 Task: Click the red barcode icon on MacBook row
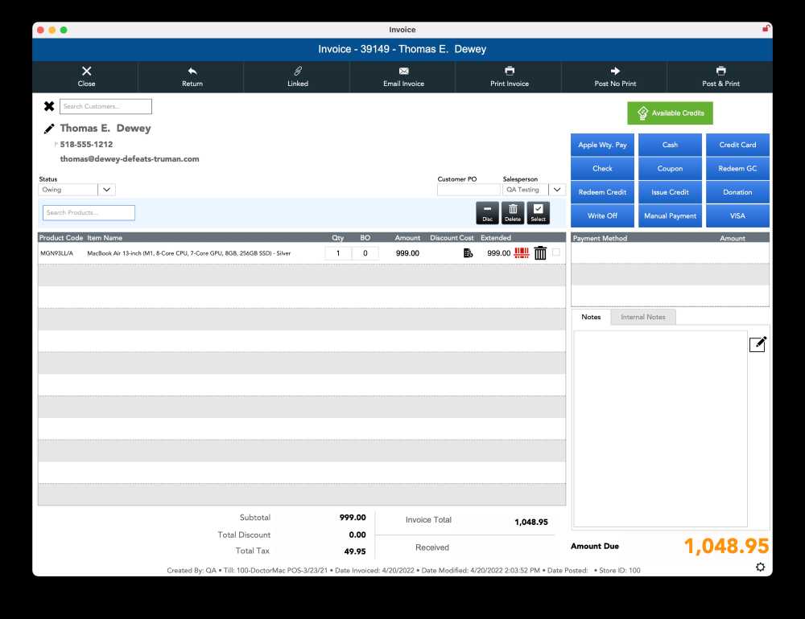point(522,253)
